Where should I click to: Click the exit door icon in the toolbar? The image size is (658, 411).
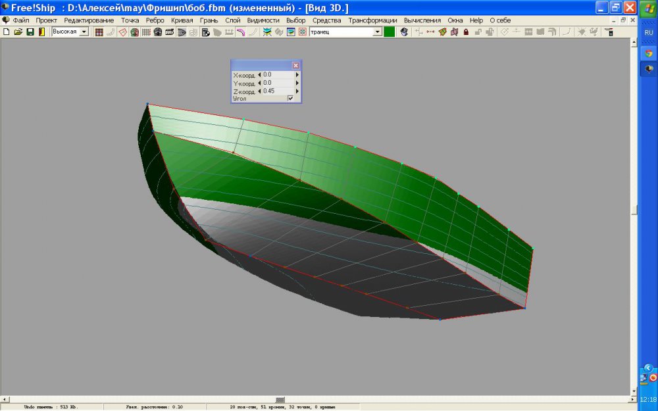[41, 32]
